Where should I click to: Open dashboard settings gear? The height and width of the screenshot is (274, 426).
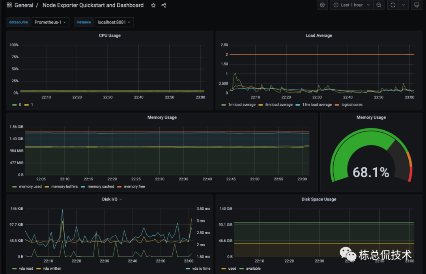(x=322, y=5)
